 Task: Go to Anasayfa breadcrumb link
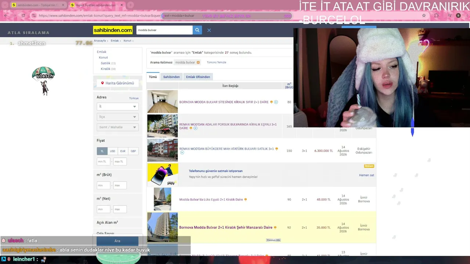click(100, 41)
